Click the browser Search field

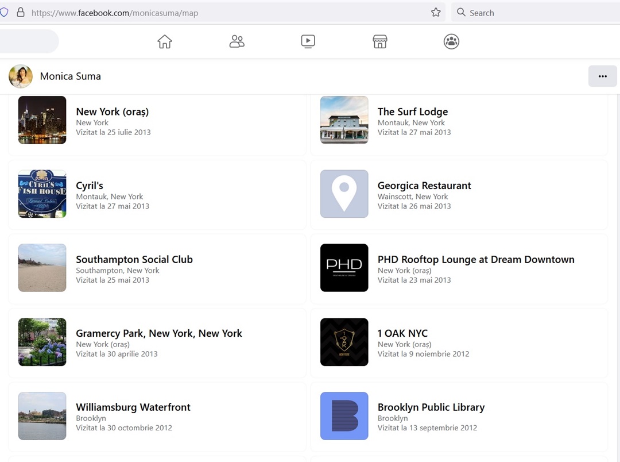[534, 13]
